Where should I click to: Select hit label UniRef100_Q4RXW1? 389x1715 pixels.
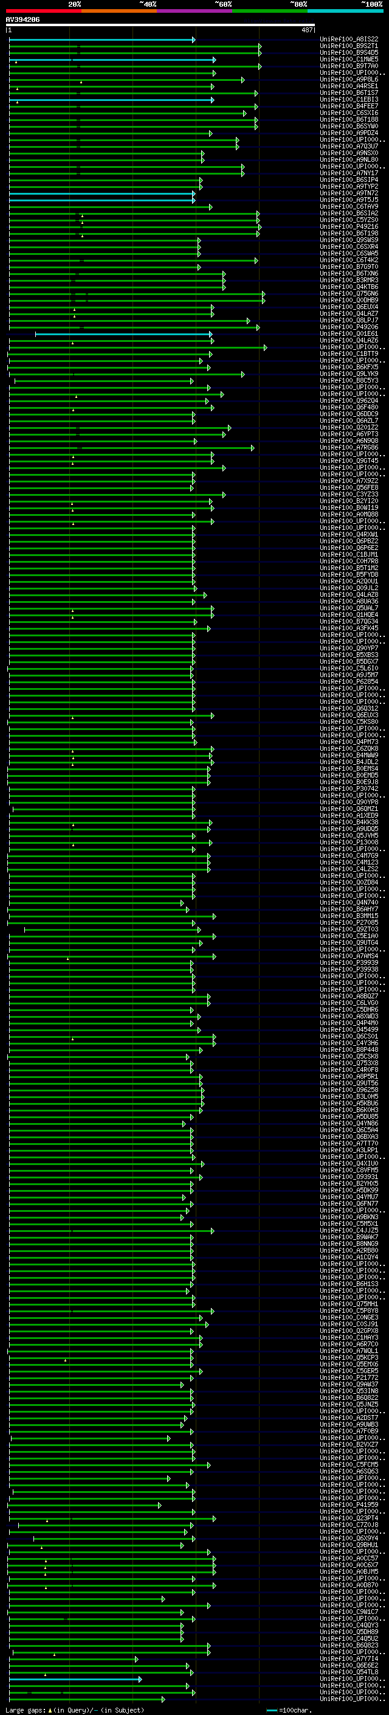tap(349, 535)
